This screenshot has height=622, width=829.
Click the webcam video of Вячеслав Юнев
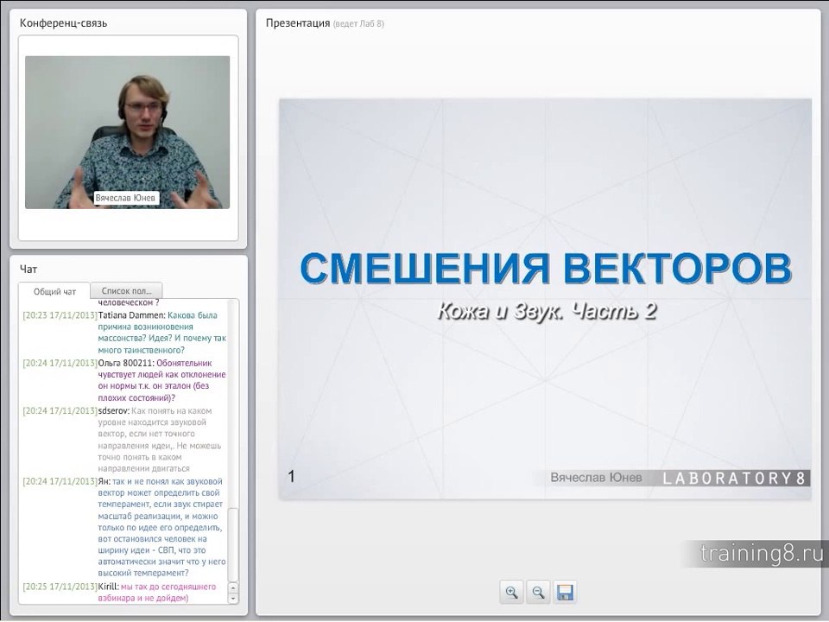pos(128,132)
